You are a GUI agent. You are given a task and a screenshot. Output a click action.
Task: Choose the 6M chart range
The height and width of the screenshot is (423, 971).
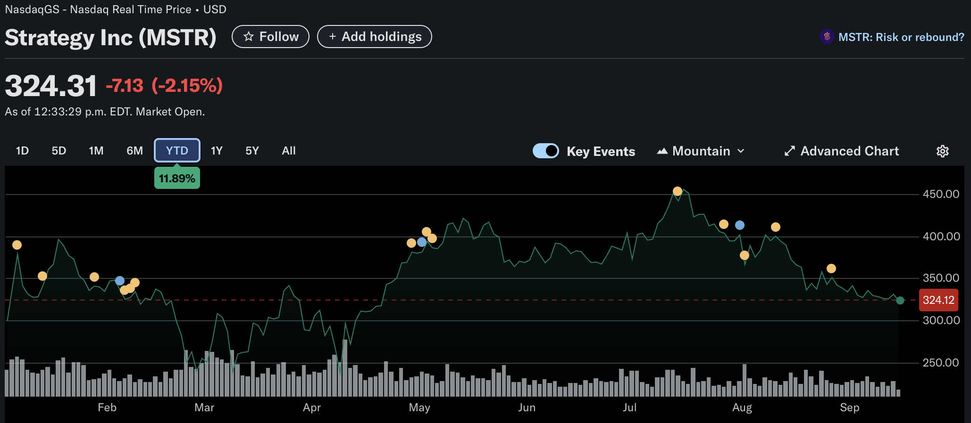[x=134, y=151]
